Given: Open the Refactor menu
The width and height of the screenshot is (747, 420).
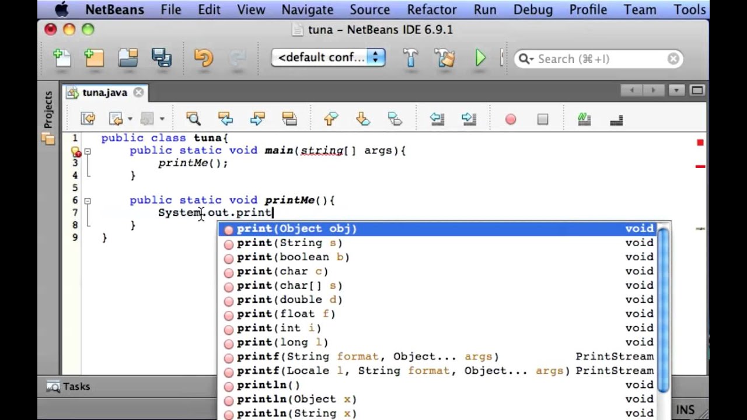Looking at the screenshot, I should click(432, 9).
